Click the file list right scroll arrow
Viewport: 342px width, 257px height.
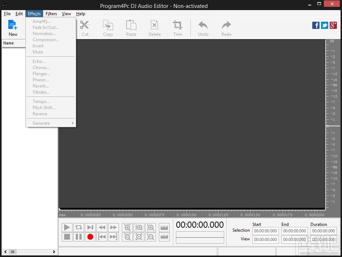click(54, 252)
